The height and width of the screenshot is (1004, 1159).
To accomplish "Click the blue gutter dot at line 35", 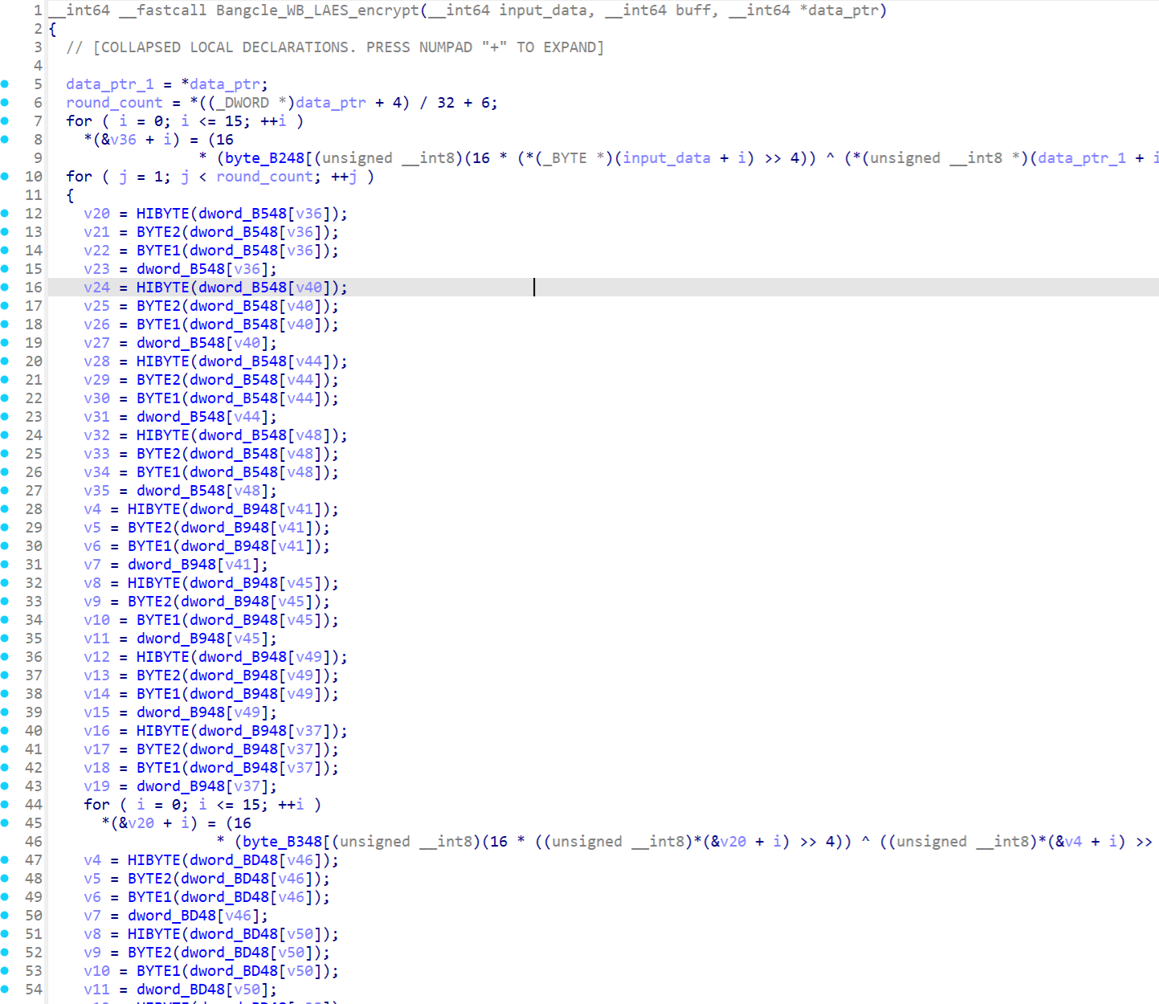I will tap(5, 639).
